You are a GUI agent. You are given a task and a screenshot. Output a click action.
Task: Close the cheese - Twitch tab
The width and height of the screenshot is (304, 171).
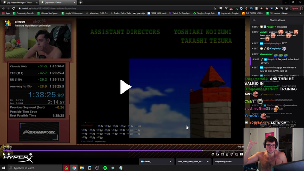coord(75,3)
